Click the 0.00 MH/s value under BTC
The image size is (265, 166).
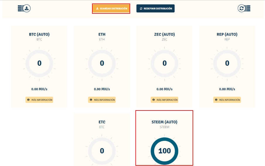[x=39, y=89]
